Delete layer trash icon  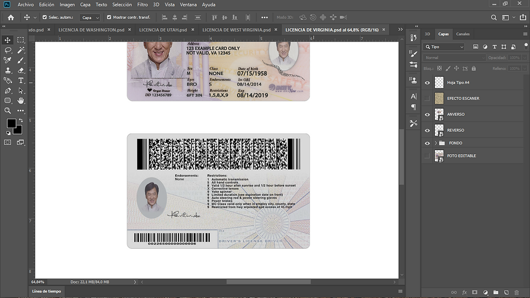pos(516,292)
